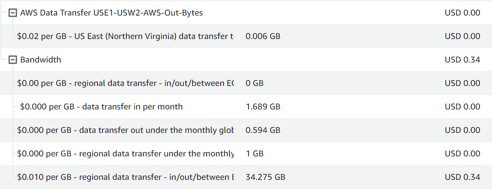Click the Bandwidth total USD 0.34 amount
Screen dimensions: 492x189
click(x=462, y=60)
